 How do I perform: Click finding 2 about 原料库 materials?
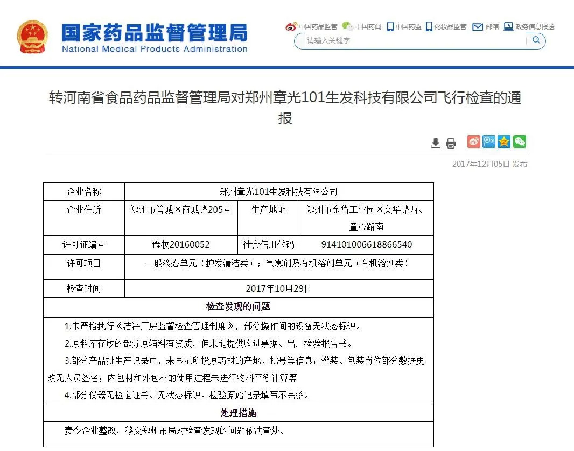(208, 343)
